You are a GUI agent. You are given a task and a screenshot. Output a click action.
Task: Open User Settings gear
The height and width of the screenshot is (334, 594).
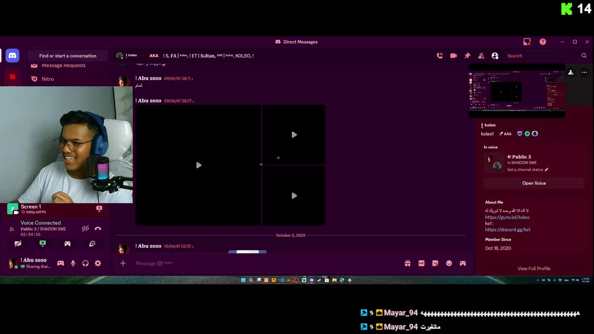tap(98, 263)
